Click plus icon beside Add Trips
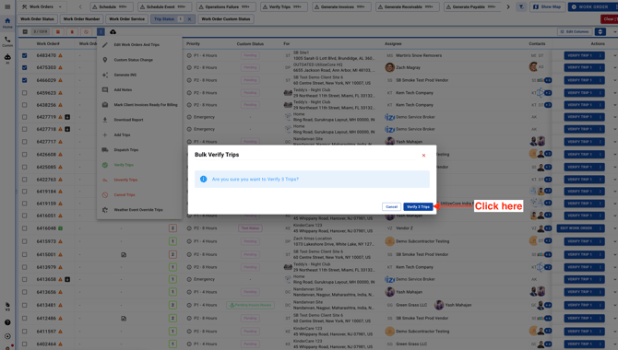The width and height of the screenshot is (618, 350). [x=105, y=134]
